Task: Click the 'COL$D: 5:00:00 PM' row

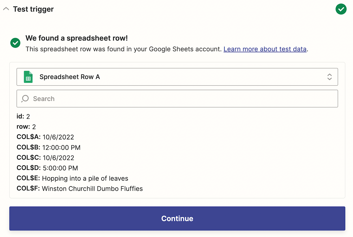Action: [47, 168]
